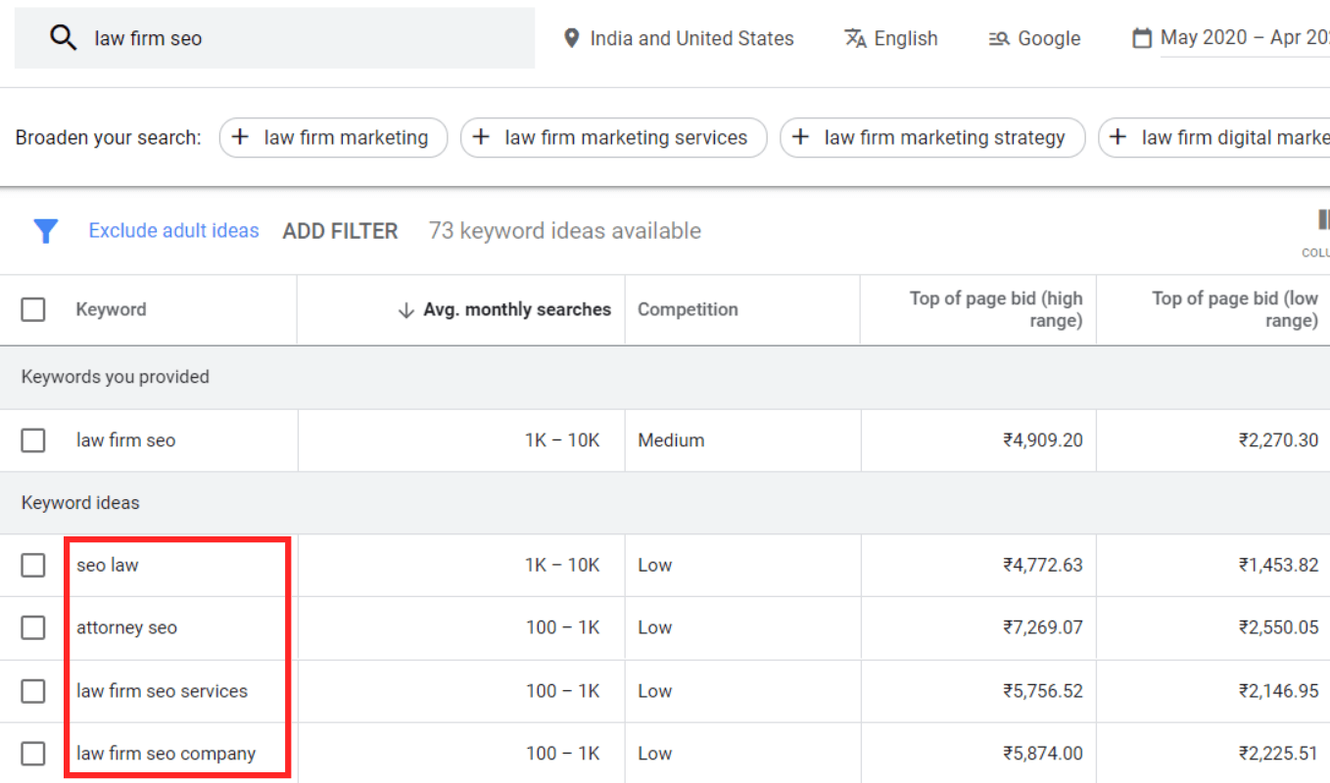Change the English language setting
This screenshot has width=1330, height=783.
click(905, 38)
